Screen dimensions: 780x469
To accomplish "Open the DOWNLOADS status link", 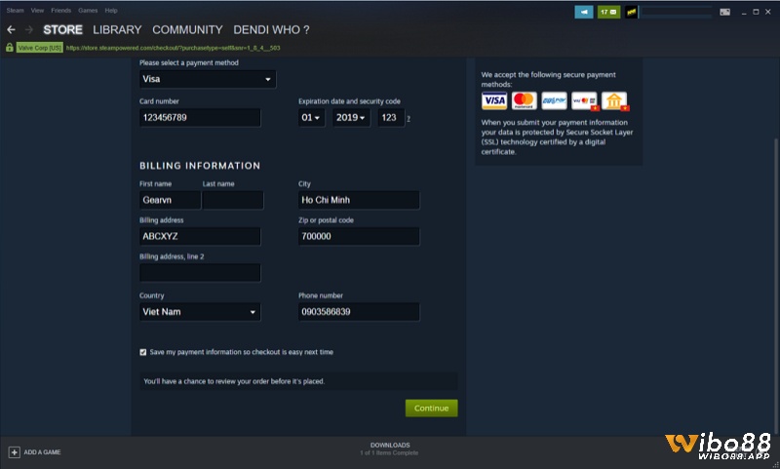I will coord(390,446).
